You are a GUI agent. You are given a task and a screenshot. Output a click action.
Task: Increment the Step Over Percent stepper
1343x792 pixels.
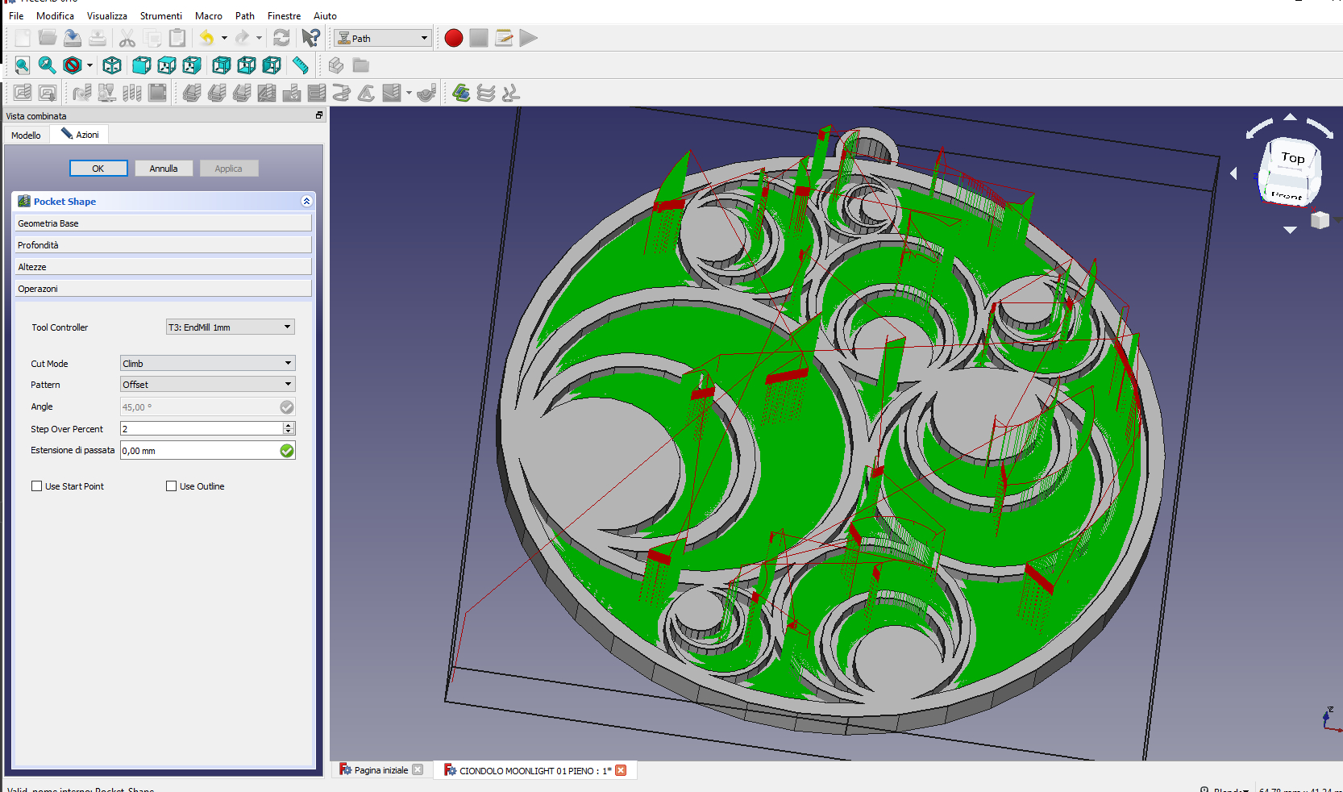(x=289, y=425)
